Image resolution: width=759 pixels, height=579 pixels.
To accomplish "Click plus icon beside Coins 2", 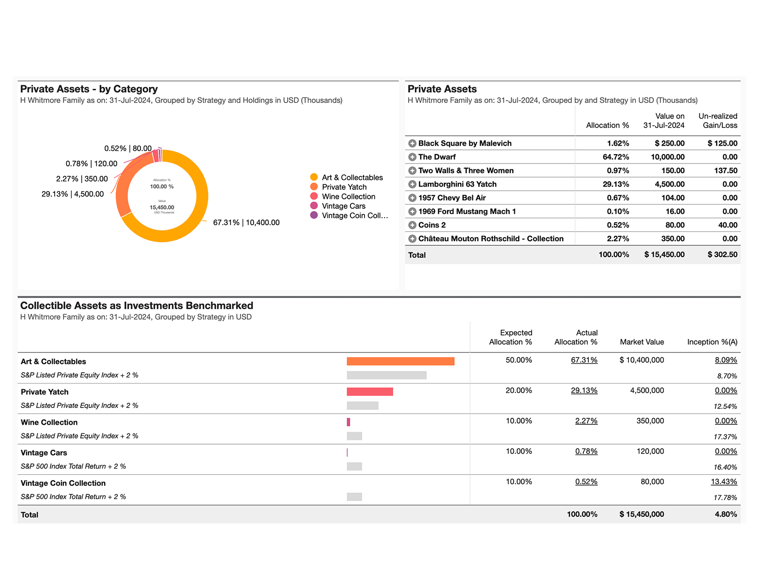I will point(412,225).
